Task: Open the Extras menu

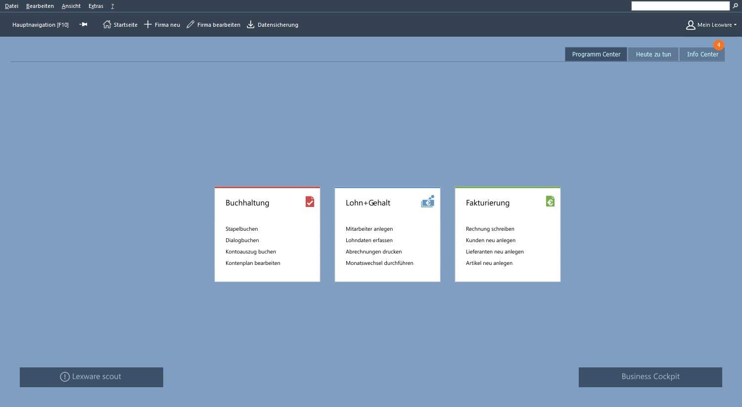Action: point(95,6)
